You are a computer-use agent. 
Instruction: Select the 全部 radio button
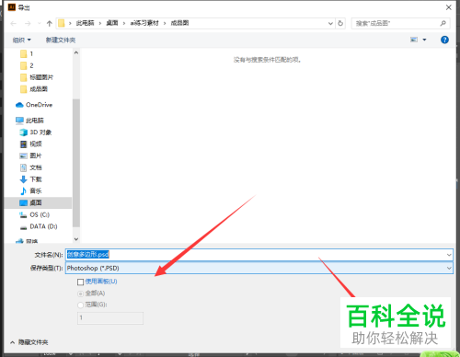80,294
